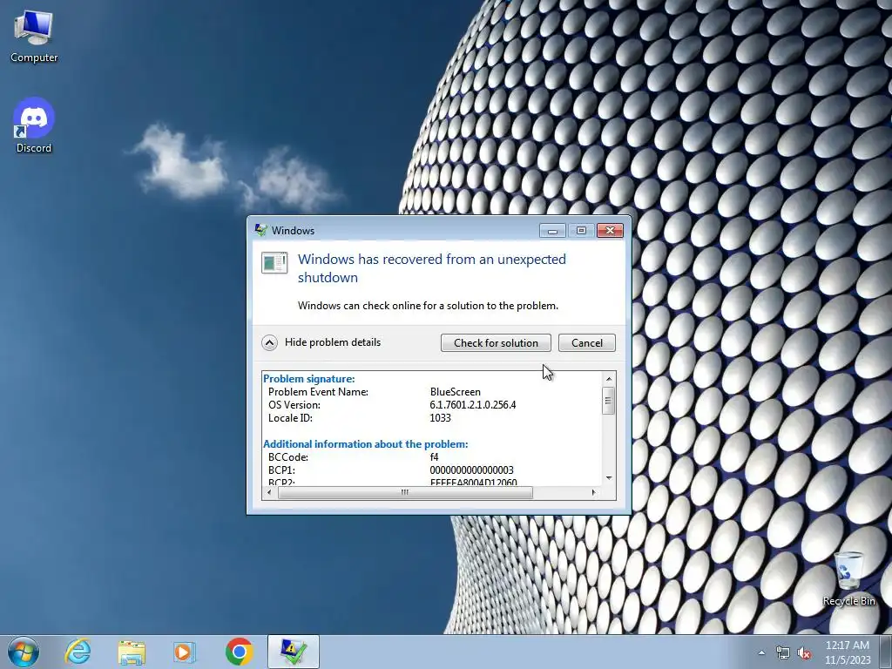
Task: Collapse details with Hide problem details chevron
Action: point(270,342)
